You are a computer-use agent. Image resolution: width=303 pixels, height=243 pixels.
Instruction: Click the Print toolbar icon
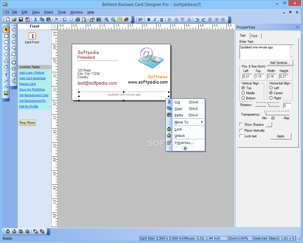78,19
